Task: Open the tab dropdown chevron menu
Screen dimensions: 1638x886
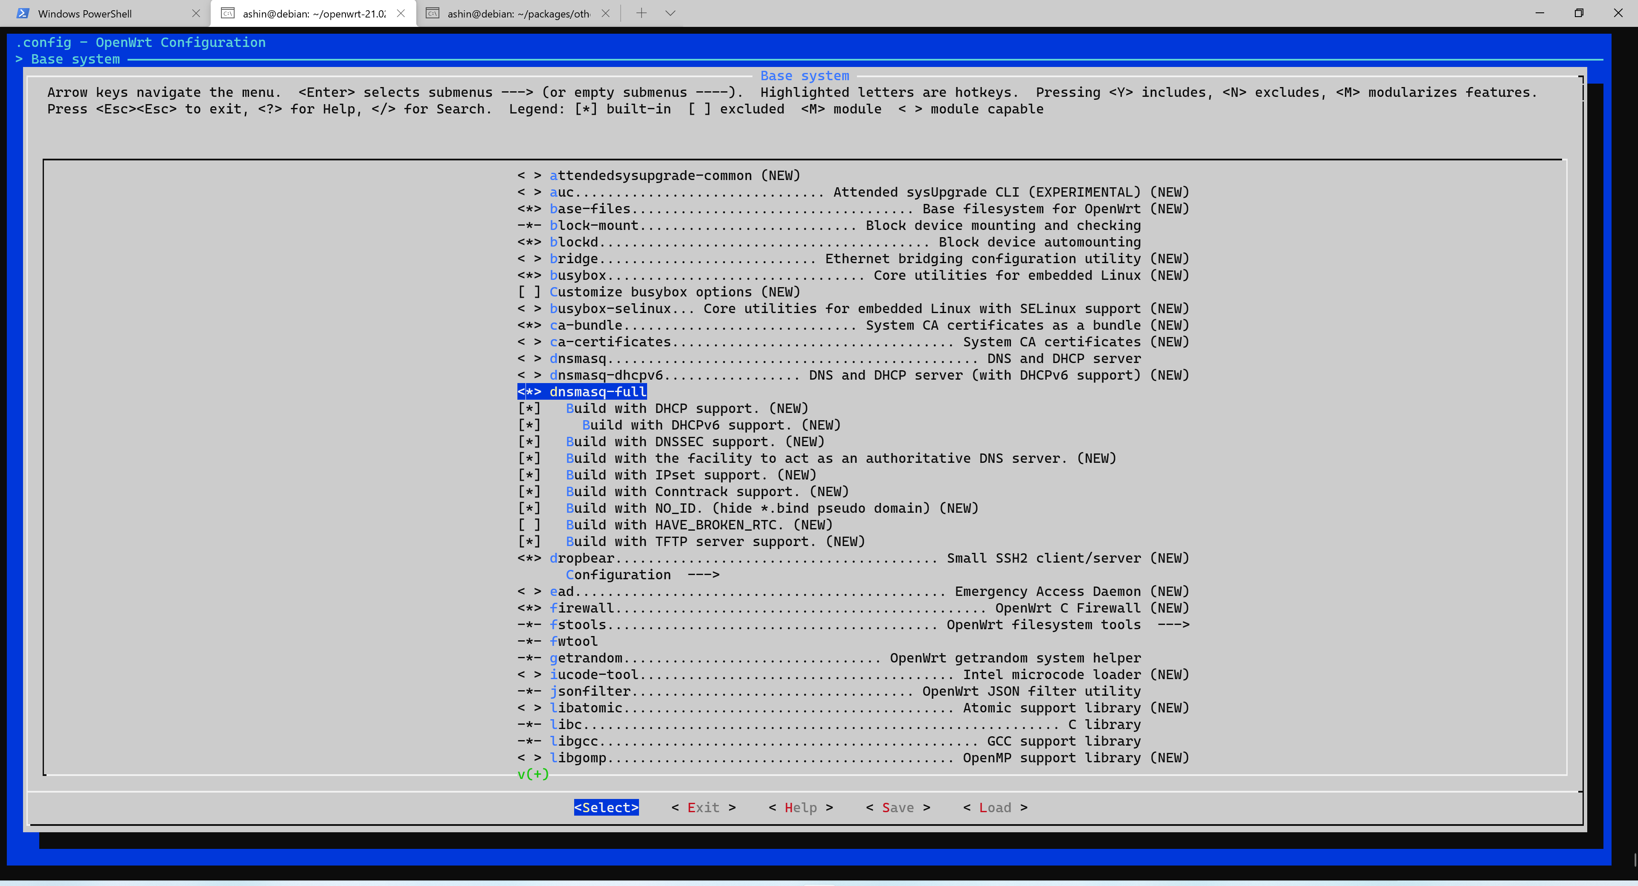Action: click(x=670, y=13)
